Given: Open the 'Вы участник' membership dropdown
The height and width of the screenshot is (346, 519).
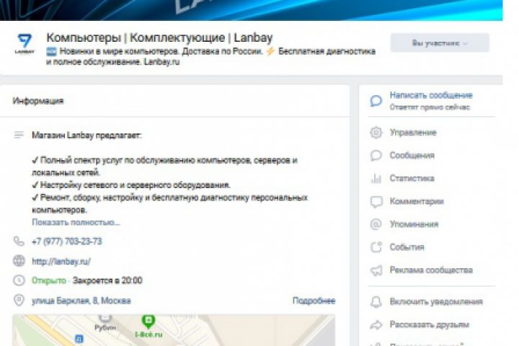Looking at the screenshot, I should pyautogui.click(x=440, y=43).
